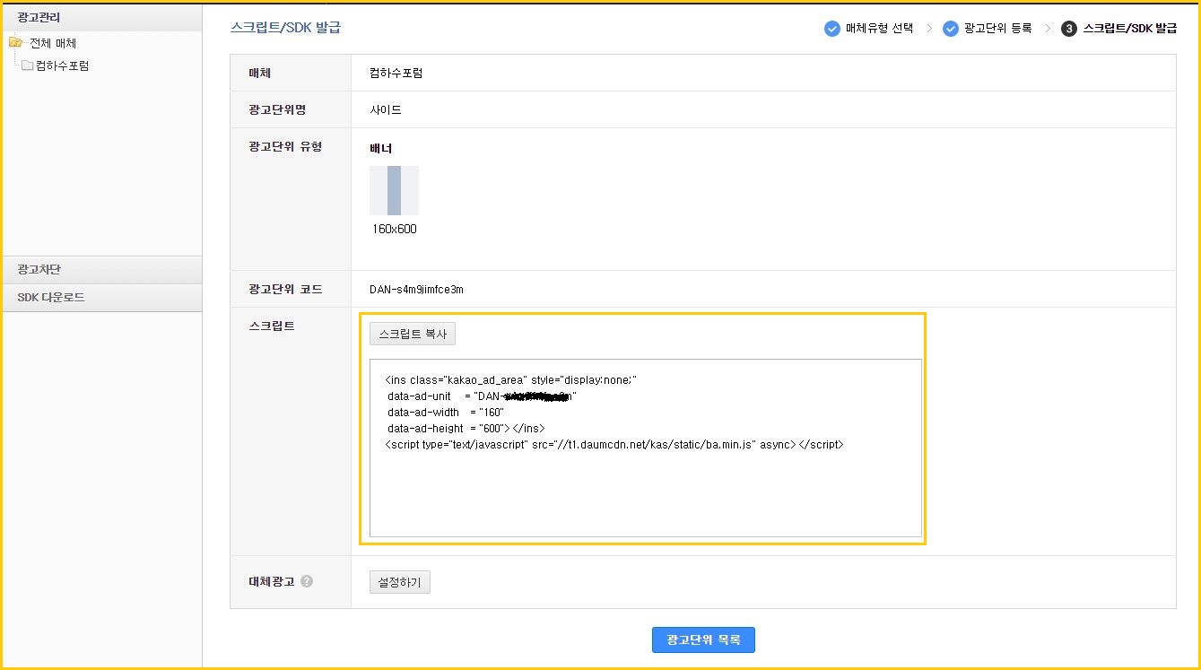Click the 매체유형 선택 step label
The image size is (1201, 670).
[879, 29]
